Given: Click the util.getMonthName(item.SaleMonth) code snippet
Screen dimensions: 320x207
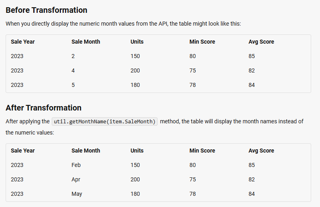Looking at the screenshot, I should (x=105, y=122).
